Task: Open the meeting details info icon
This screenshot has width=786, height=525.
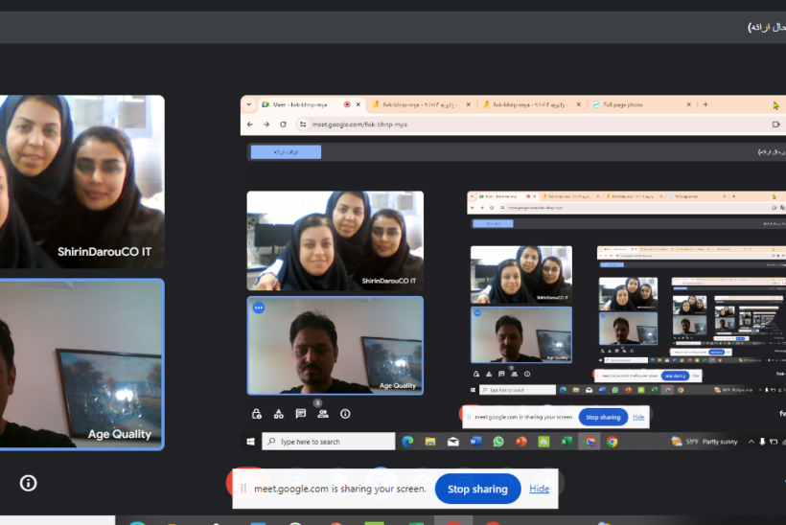Action: pos(28,483)
